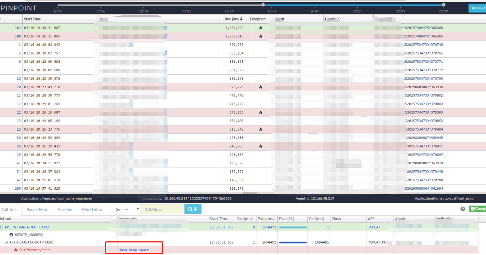
Task: Click the info icon beside REMOTE_ADDRESS
Action: (x=11, y=235)
